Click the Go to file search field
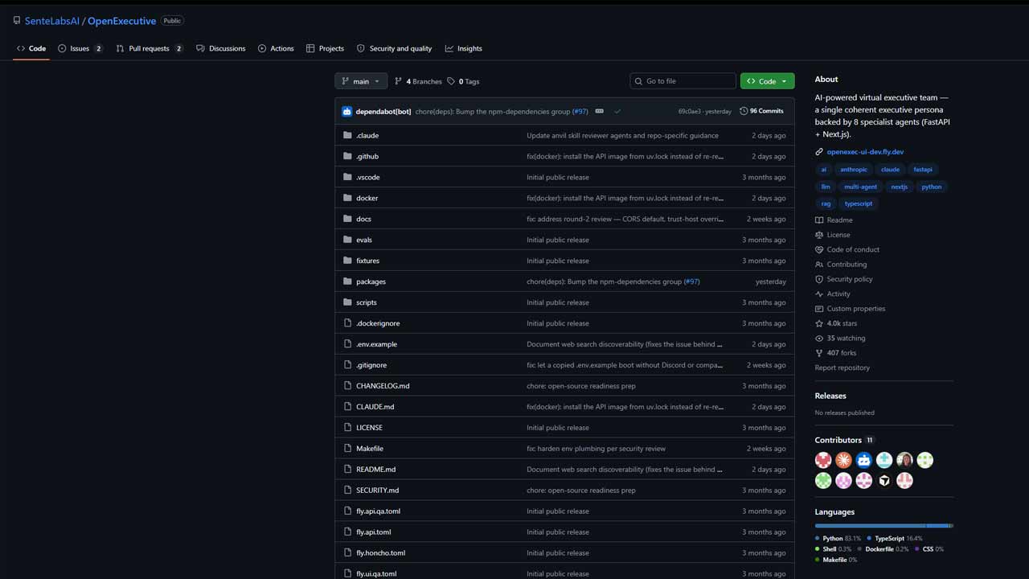 pyautogui.click(x=683, y=81)
